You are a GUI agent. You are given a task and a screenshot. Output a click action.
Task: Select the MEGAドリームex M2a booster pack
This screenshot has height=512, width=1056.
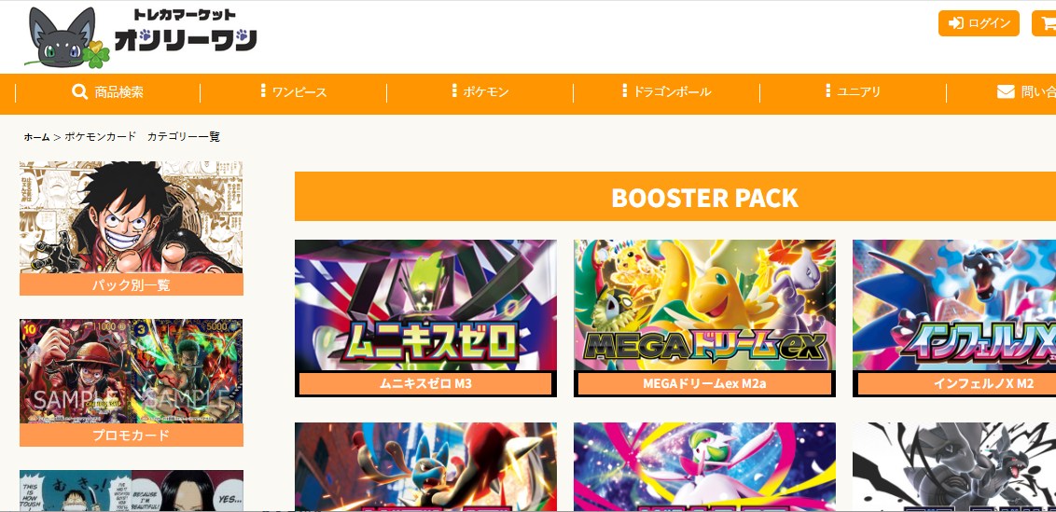point(704,318)
